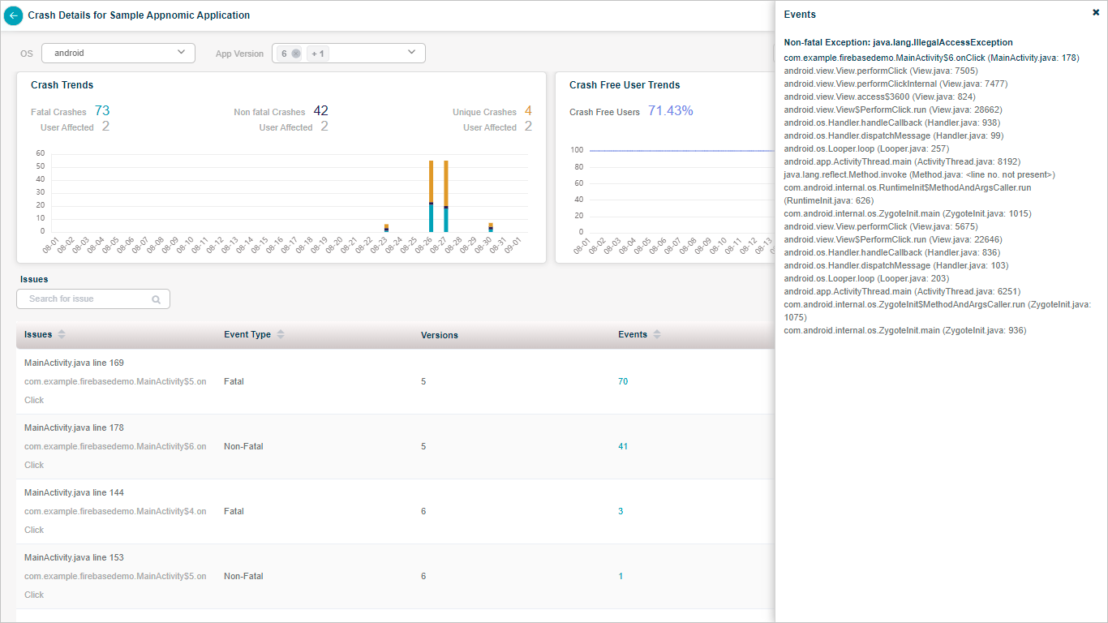The width and height of the screenshot is (1108, 623).
Task: Click the Looper.java: 257 stack line
Action: tap(866, 148)
